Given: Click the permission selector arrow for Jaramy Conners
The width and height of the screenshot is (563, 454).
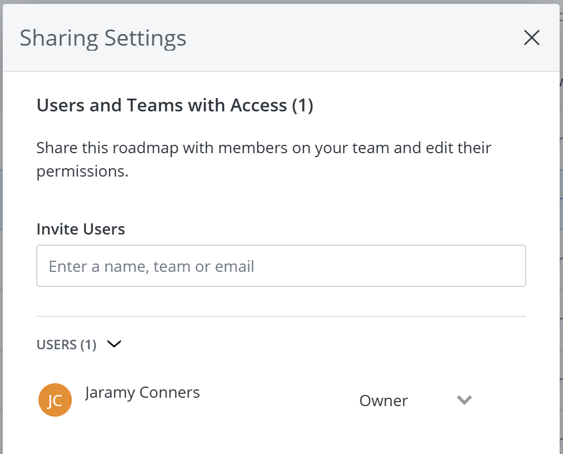Looking at the screenshot, I should 464,400.
